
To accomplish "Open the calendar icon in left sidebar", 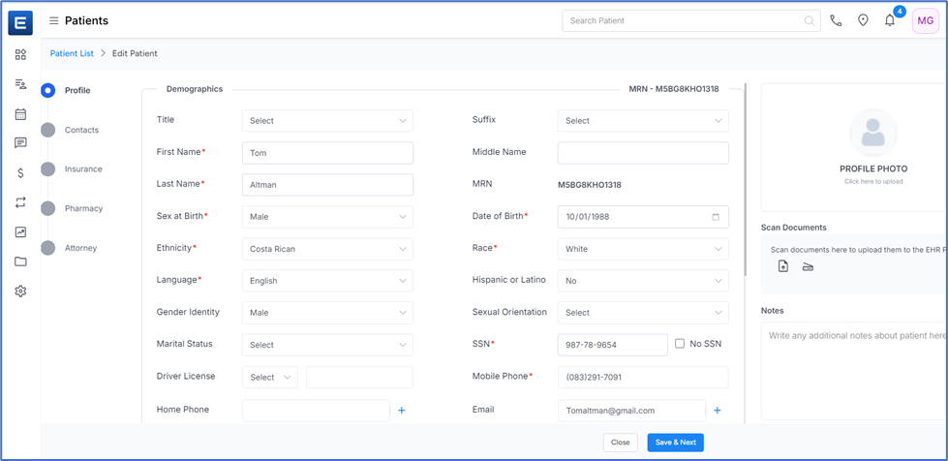I will click(20, 114).
